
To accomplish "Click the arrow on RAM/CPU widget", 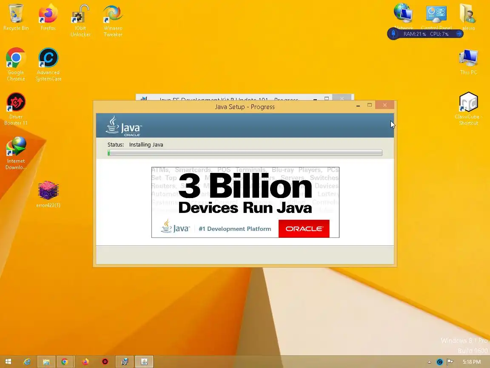I will tap(459, 34).
